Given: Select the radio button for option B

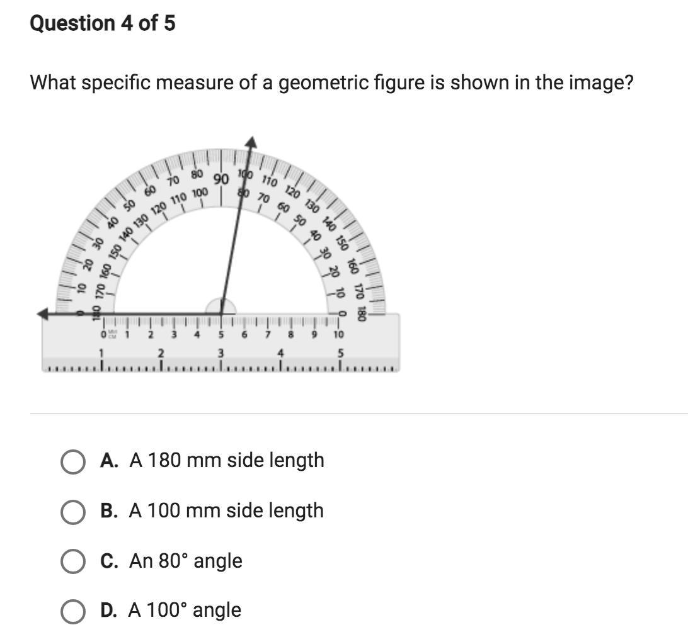Looking at the screenshot, I should tap(73, 512).
